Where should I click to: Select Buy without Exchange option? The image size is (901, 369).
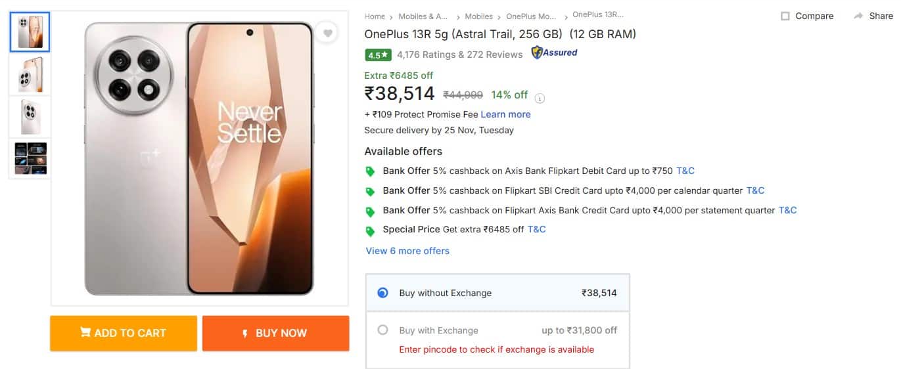[383, 293]
